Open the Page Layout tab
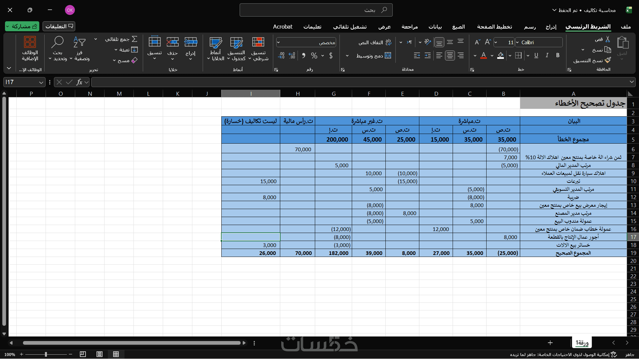 [x=494, y=27]
